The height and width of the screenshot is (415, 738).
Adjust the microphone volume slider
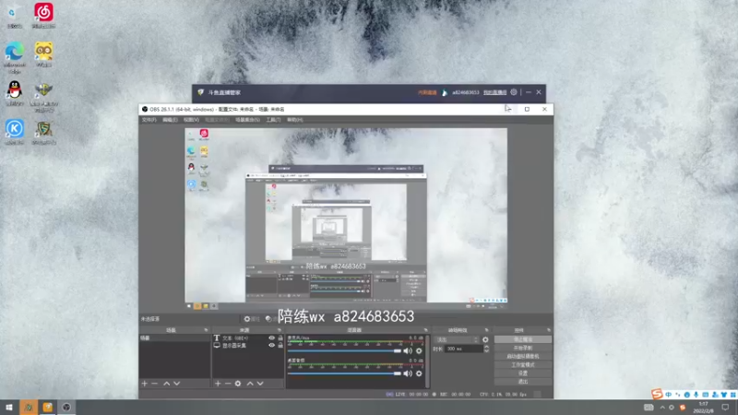click(x=344, y=351)
